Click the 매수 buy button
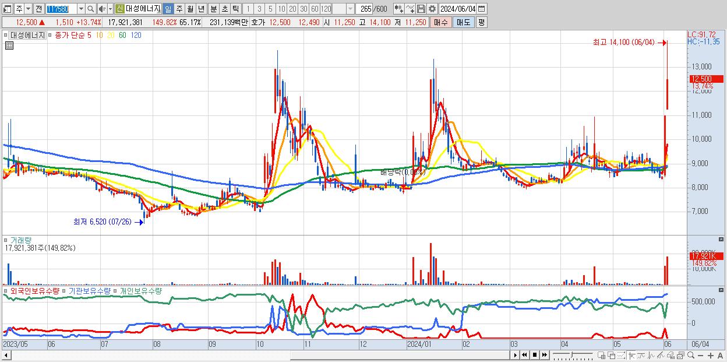This screenshot has height=362, width=727. (441, 22)
